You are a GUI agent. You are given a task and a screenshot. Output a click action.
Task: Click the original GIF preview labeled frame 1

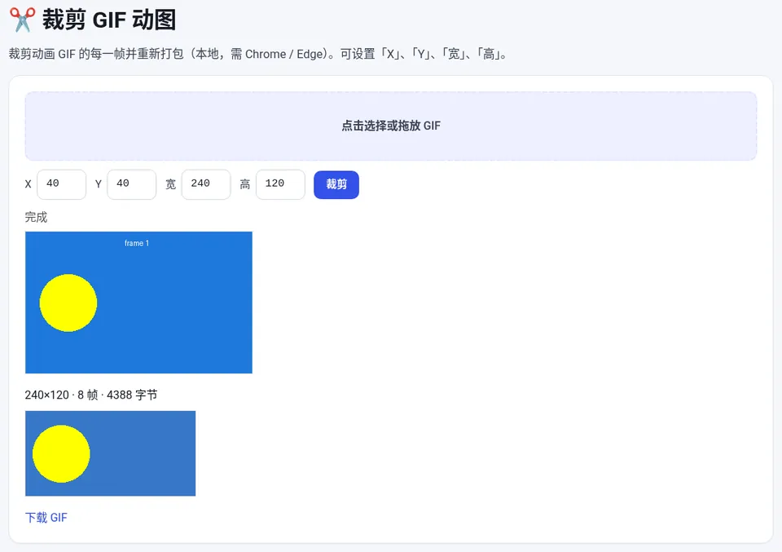pyautogui.click(x=138, y=302)
